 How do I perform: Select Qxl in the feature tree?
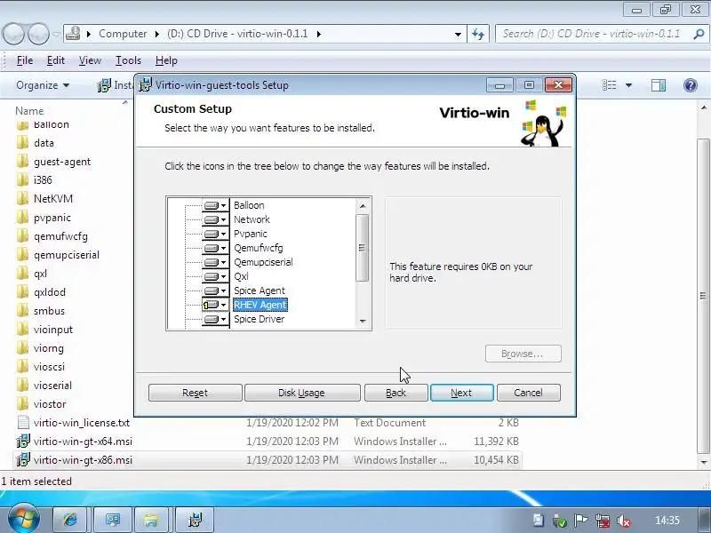coord(241,276)
